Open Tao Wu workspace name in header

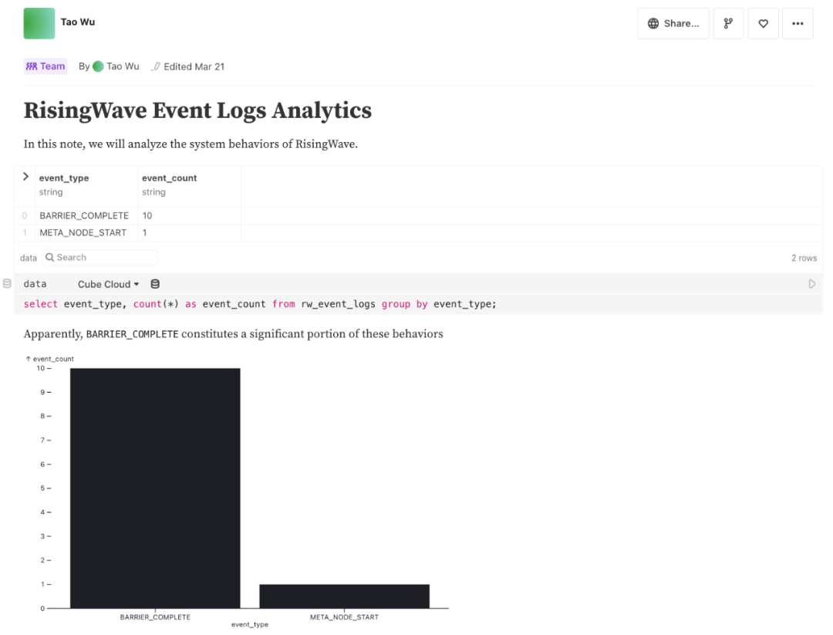click(78, 22)
